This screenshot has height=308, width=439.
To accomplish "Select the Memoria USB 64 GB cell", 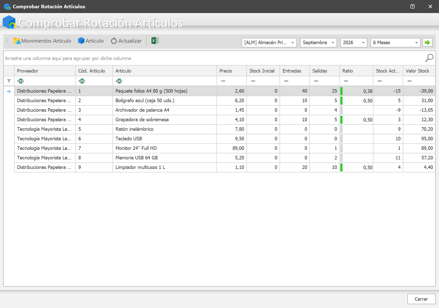I will pyautogui.click(x=164, y=158).
